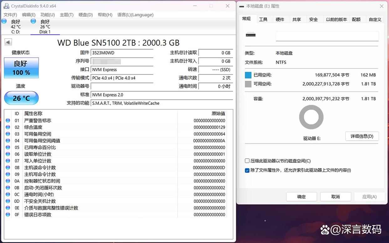Open the 语言(L)(Language) menu

135,15
